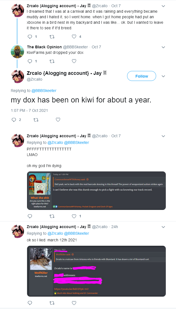Viewport: 176px width, 309px height.
Task: Reply to the 'oh my god I'm dying' tweet
Action: pos(30,216)
